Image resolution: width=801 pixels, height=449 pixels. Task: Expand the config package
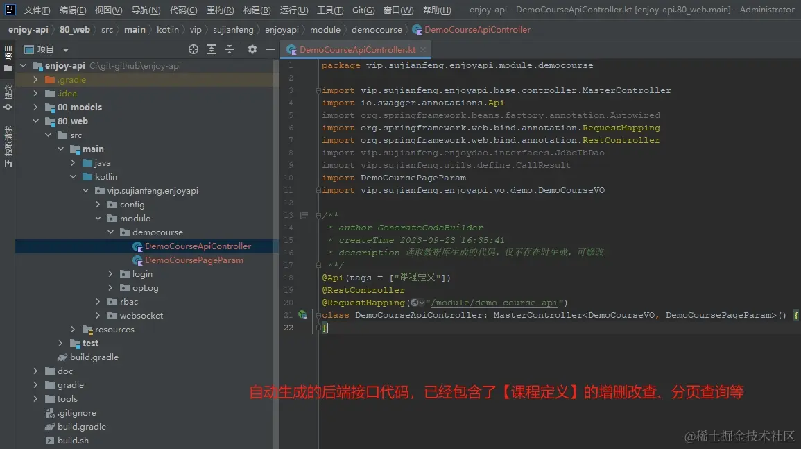(98, 204)
